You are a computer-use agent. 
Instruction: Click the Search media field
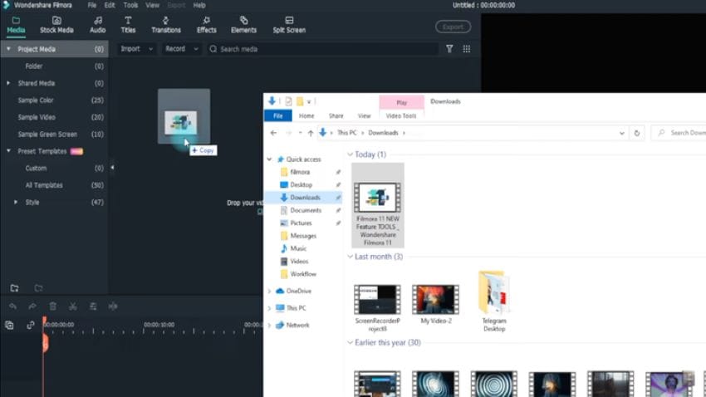pos(322,49)
